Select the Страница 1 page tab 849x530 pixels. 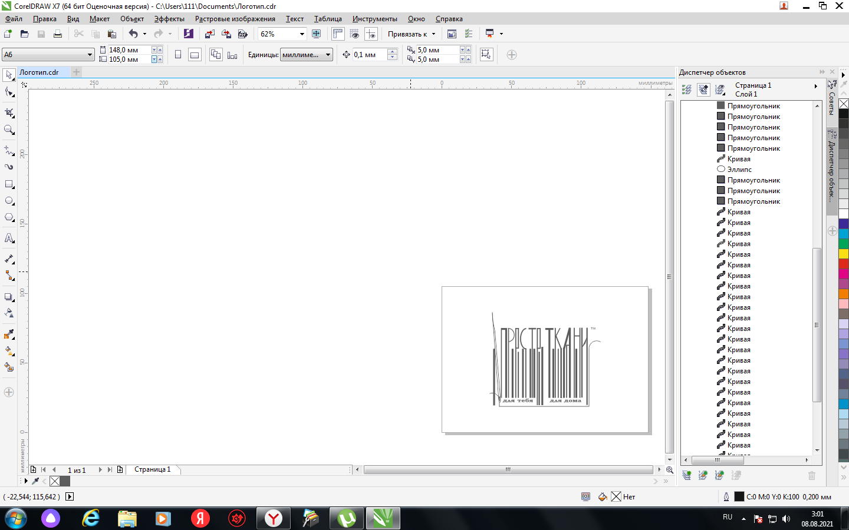153,469
